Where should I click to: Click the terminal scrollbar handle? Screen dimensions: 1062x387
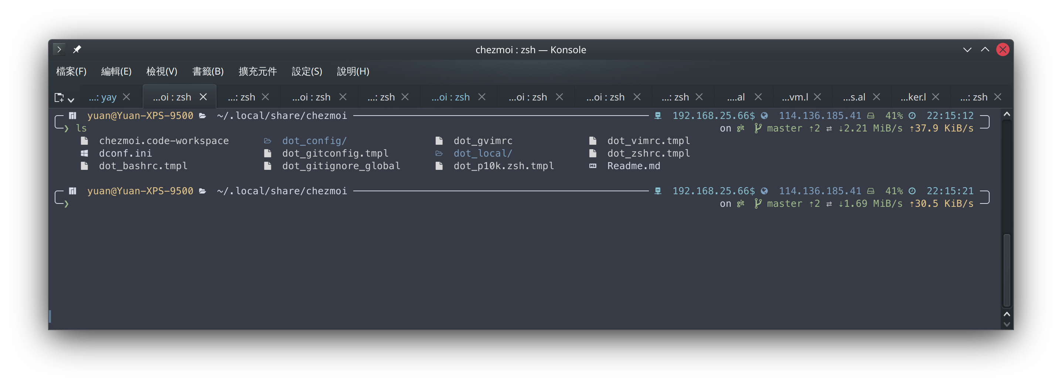pyautogui.click(x=1006, y=270)
